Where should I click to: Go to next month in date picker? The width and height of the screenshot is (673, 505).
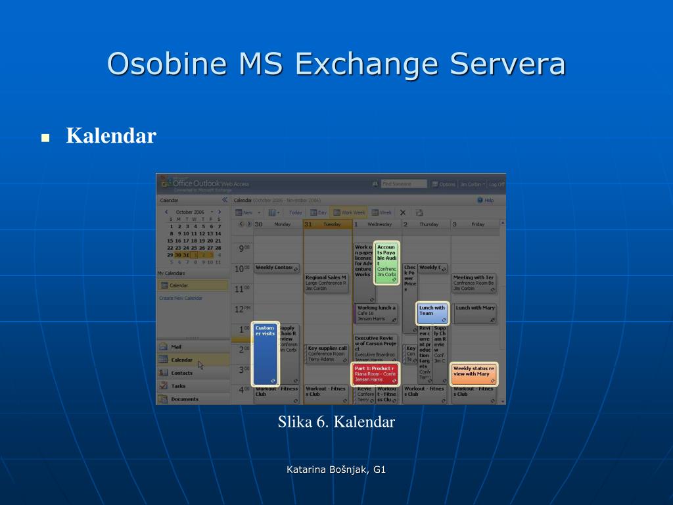[220, 212]
